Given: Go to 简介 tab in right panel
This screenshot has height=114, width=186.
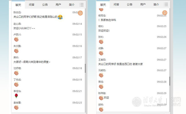Looking at the screenshot, I should pos(156,5).
